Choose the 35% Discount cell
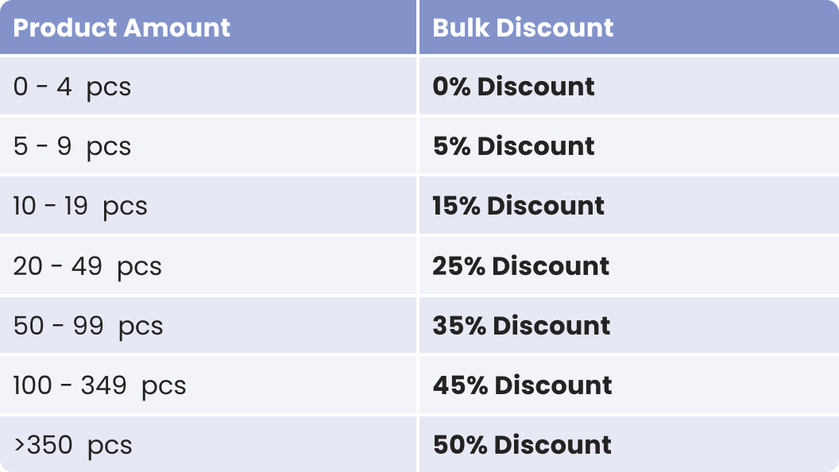The width and height of the screenshot is (839, 472). click(521, 326)
